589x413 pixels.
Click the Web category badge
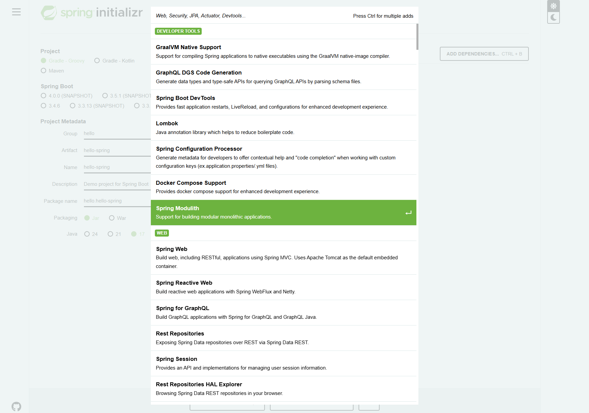(x=162, y=233)
